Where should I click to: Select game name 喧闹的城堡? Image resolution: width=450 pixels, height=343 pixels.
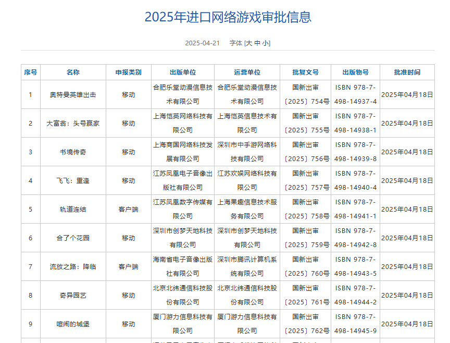(73, 324)
